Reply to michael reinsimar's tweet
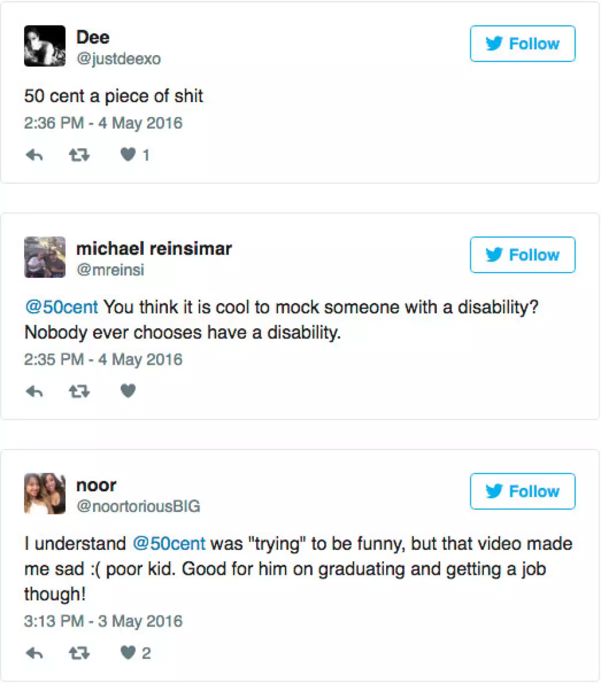The height and width of the screenshot is (683, 601). tap(34, 391)
